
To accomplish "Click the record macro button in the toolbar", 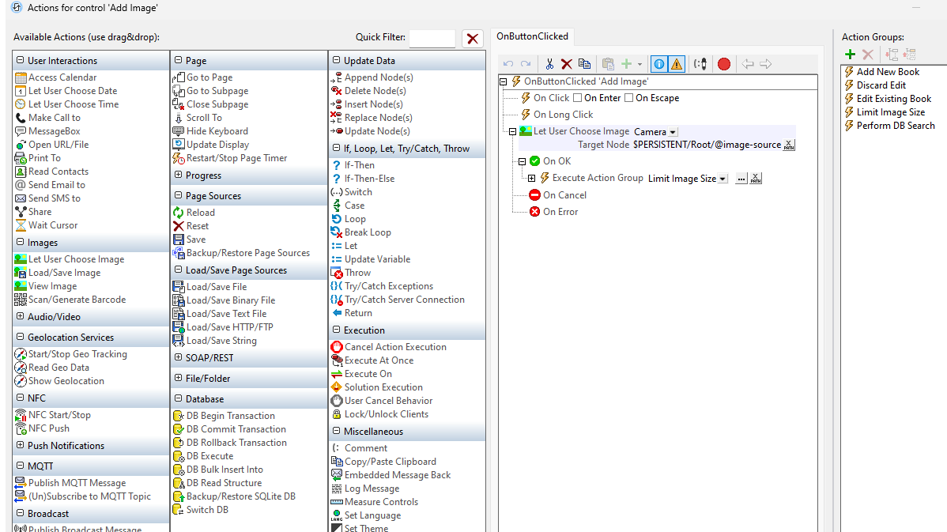I will pyautogui.click(x=723, y=63).
